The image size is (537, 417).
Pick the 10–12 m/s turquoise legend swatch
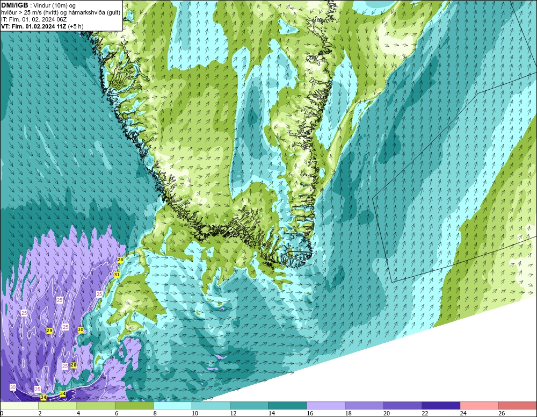(x=211, y=406)
